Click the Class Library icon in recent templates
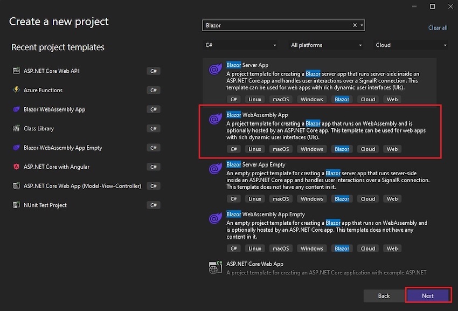The height and width of the screenshot is (311, 458). pyautogui.click(x=16, y=128)
